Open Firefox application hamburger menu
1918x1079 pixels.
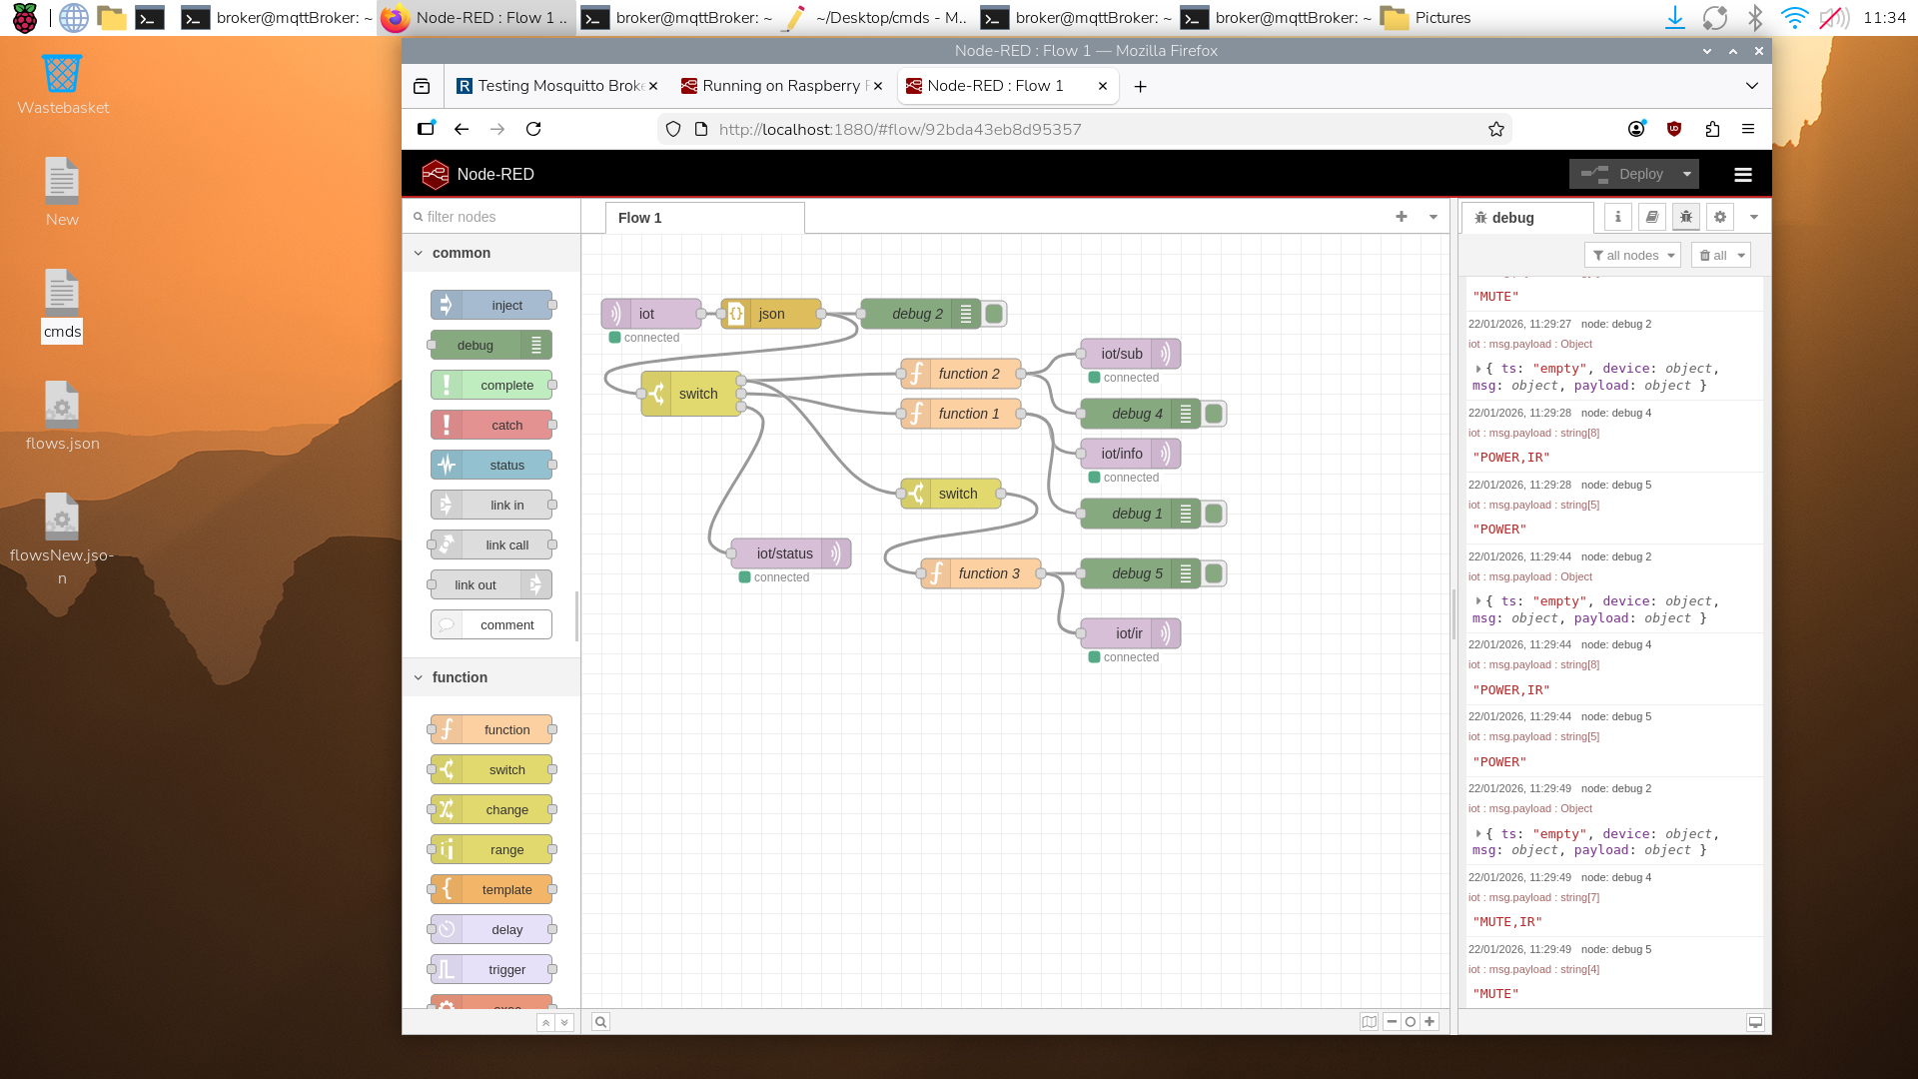pos(1748,129)
